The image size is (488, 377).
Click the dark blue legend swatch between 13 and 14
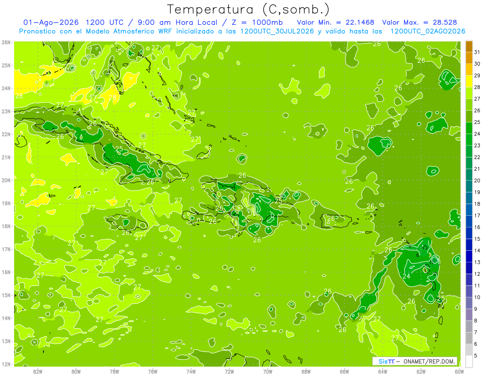coord(469,256)
